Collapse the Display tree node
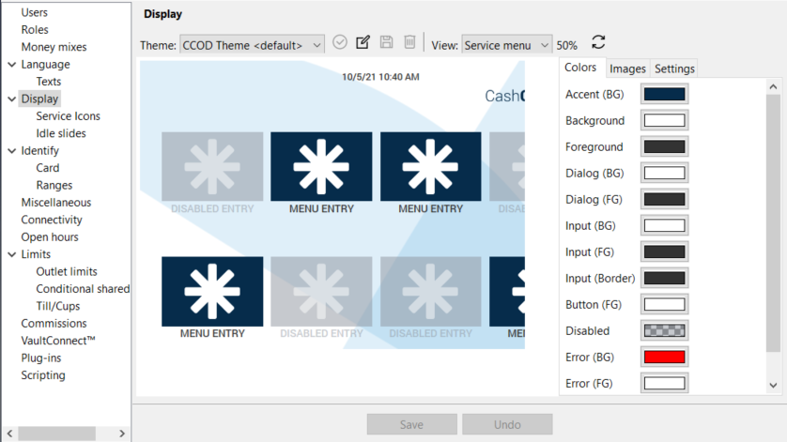Image resolution: width=787 pixels, height=442 pixels. (x=12, y=99)
